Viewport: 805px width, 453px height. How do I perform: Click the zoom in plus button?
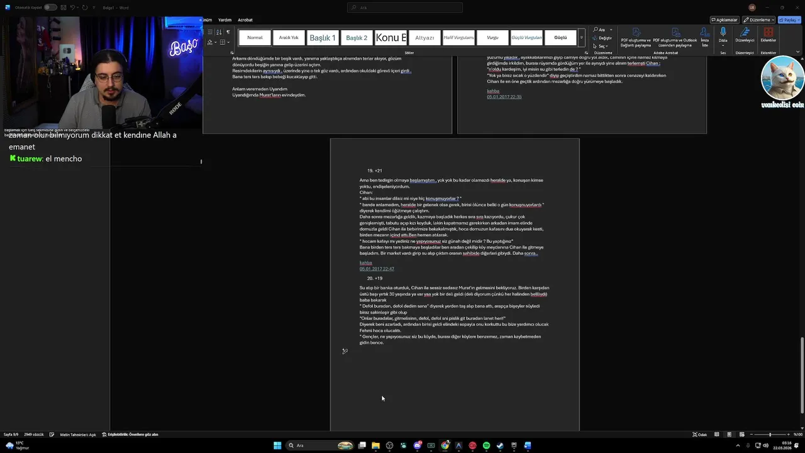point(790,435)
